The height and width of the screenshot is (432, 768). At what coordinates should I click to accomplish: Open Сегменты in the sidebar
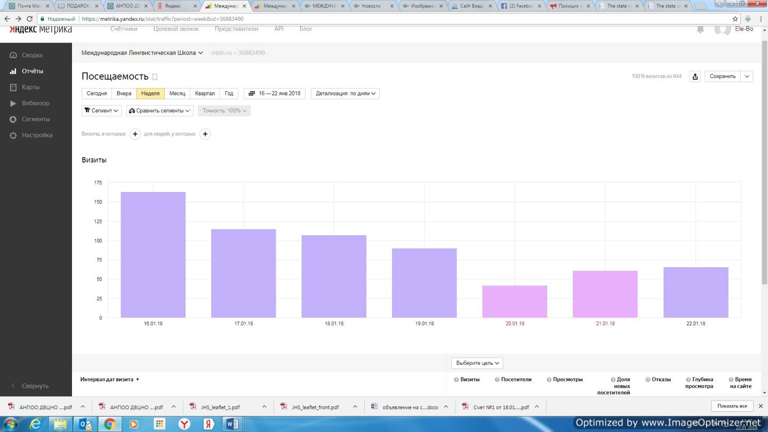point(36,119)
